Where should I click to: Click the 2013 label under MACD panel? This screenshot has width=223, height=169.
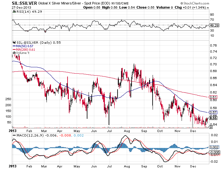13,166
